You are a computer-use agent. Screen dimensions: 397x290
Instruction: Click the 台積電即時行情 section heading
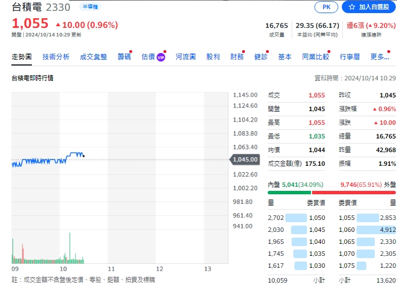click(x=32, y=78)
